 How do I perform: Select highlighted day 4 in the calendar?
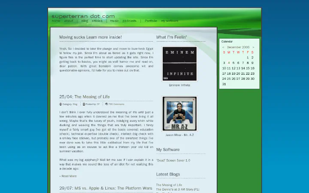[229, 63]
